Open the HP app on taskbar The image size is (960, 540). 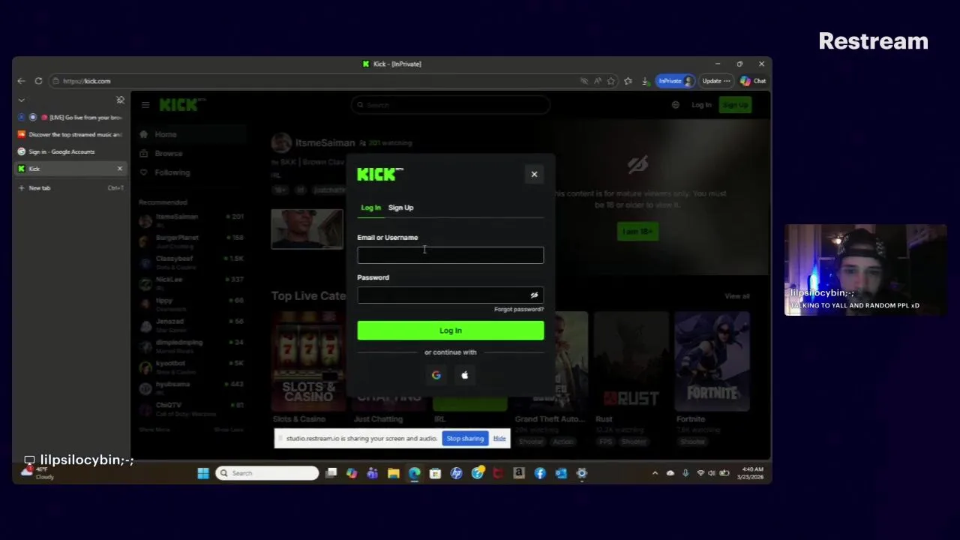click(456, 473)
